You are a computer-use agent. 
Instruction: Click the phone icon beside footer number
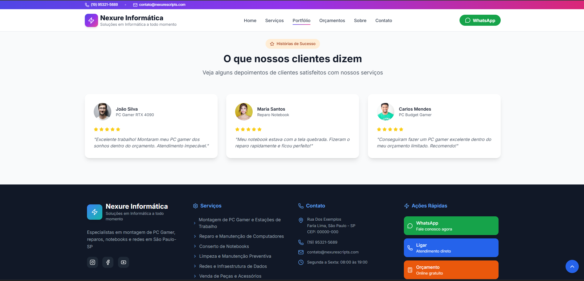coord(301,242)
